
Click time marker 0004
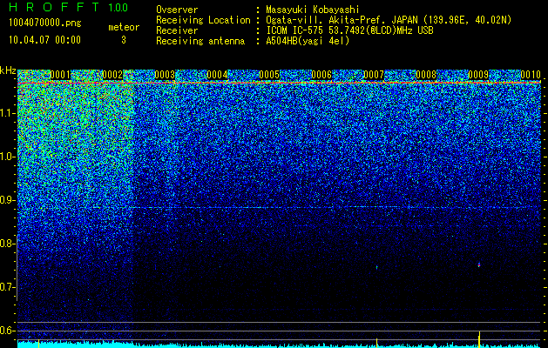click(217, 75)
